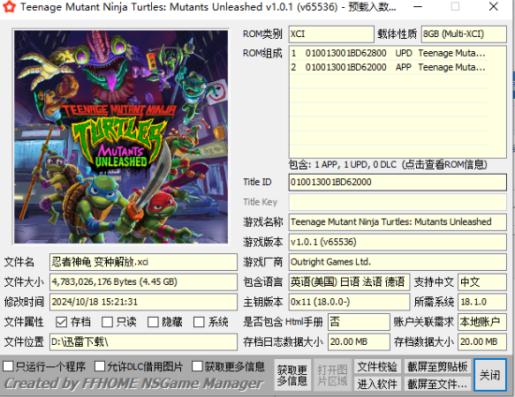Click the 载体性质 field showing 8GB (Multi-XCI)
This screenshot has height=397, width=515.
pos(464,34)
